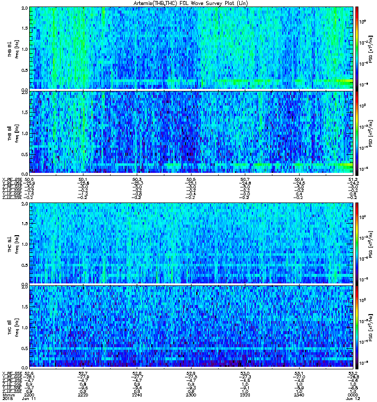Click the THC X_RE_GSE value '53.1'
377x402 pixels.
point(299,373)
